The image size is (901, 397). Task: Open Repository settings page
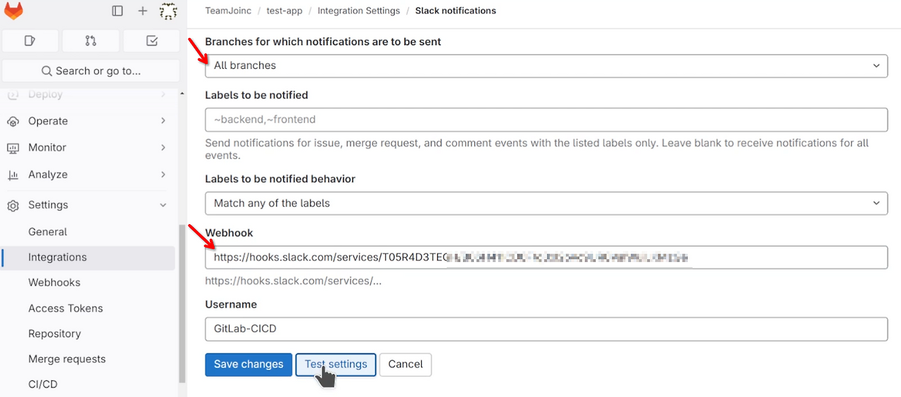click(x=54, y=334)
